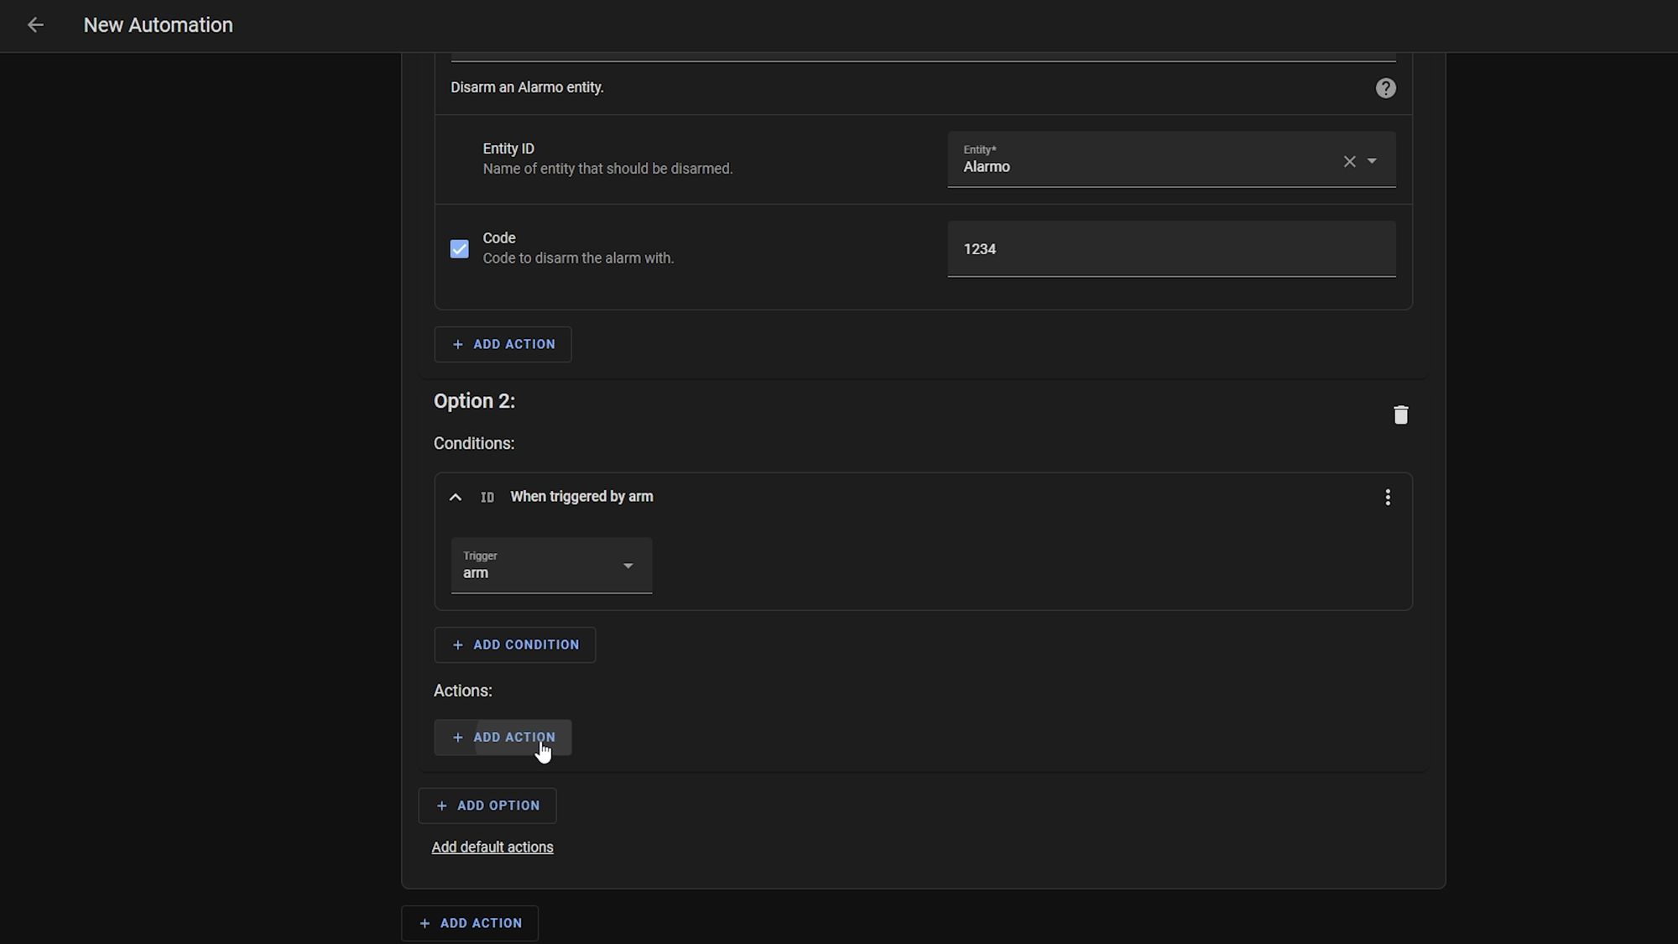Click the three-dot menu icon on condition
This screenshot has width=1678, height=944.
tap(1386, 496)
